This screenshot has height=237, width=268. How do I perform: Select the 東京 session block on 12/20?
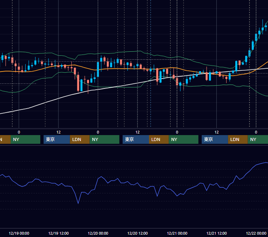click(x=136, y=139)
